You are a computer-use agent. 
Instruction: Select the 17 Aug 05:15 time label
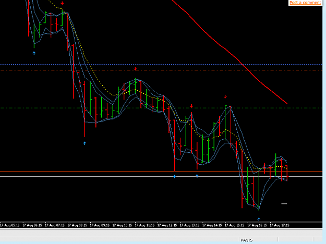click(x=10, y=225)
